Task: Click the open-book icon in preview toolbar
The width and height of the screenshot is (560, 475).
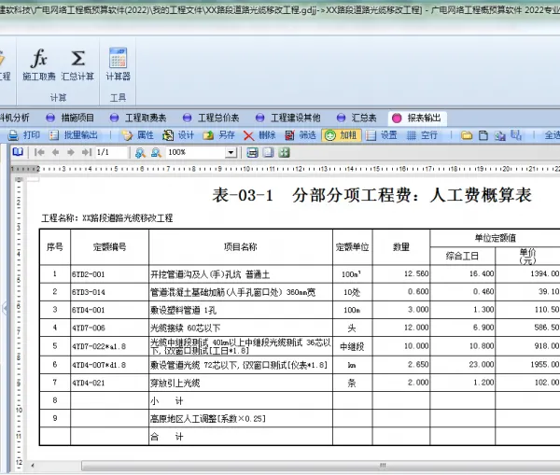Action: pyautogui.click(x=18, y=152)
